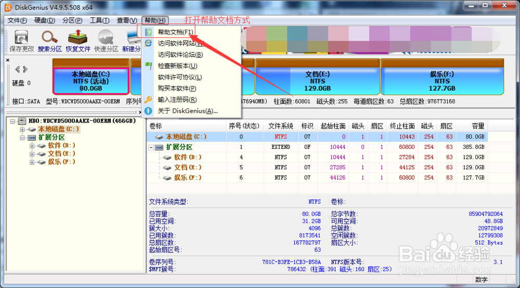Open the 分区(P) menu
This screenshot has width=520, height=288.
[x=72, y=20]
